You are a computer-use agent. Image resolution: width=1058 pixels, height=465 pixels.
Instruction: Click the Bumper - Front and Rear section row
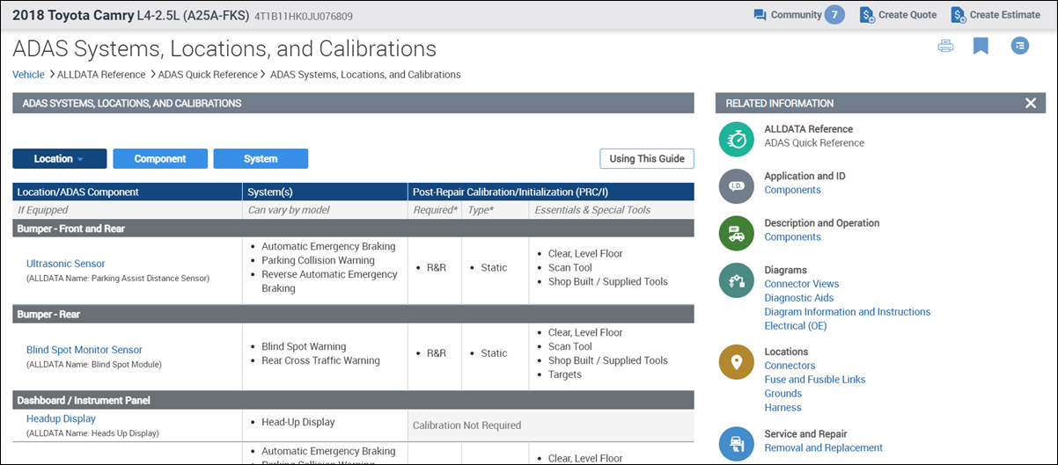(x=353, y=229)
